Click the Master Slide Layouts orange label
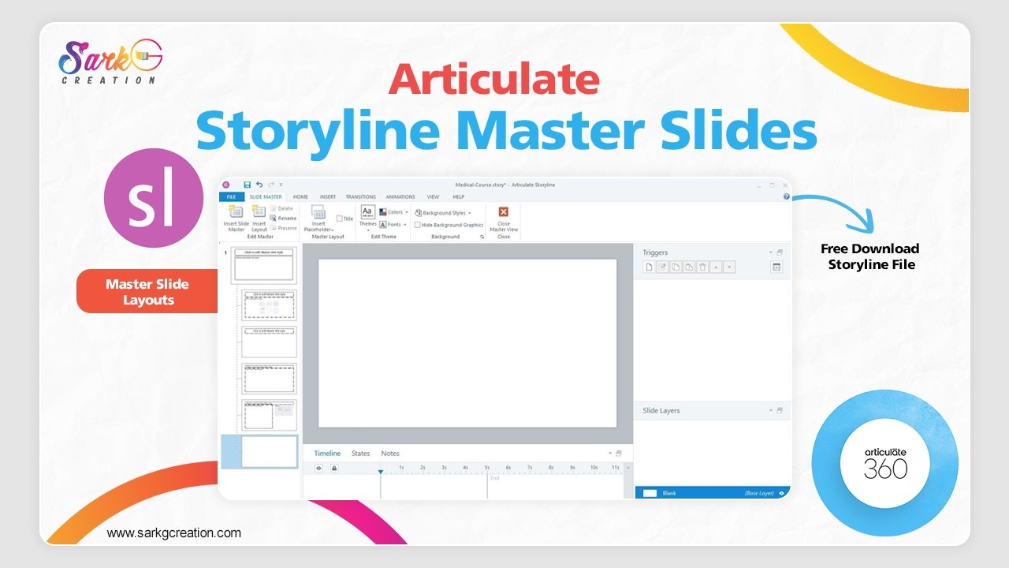 (x=147, y=292)
